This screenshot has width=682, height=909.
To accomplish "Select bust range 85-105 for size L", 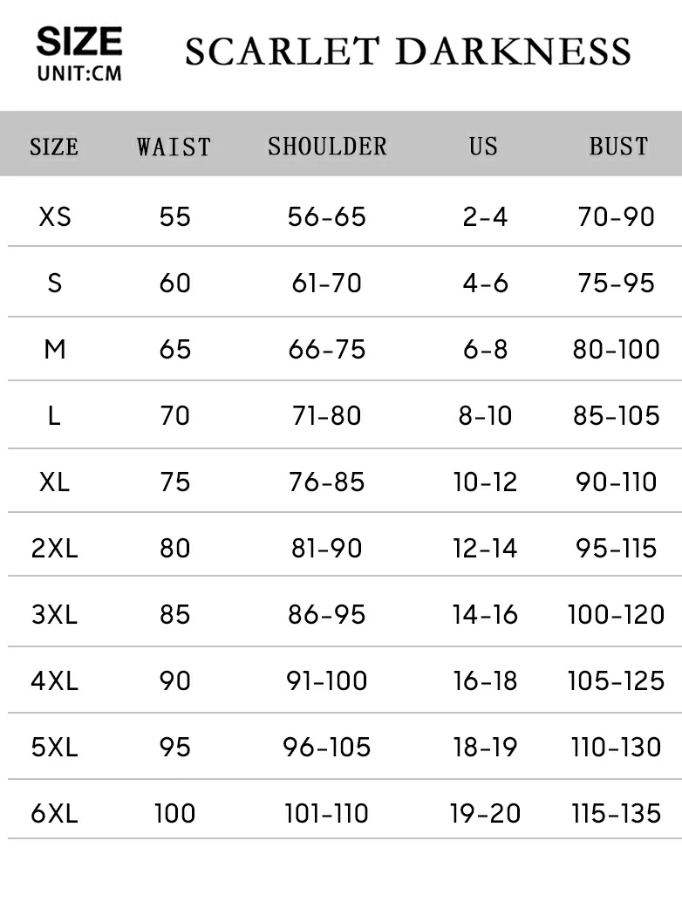I will (x=617, y=415).
